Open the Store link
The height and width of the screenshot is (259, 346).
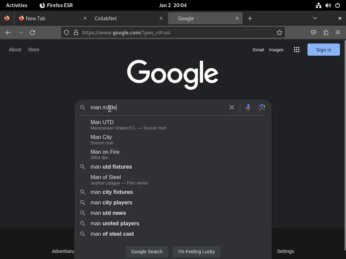click(33, 50)
